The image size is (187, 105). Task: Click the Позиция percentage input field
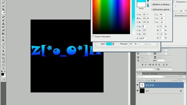click(x=131, y=44)
